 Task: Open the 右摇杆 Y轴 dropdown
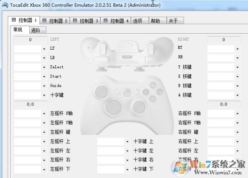224,123
